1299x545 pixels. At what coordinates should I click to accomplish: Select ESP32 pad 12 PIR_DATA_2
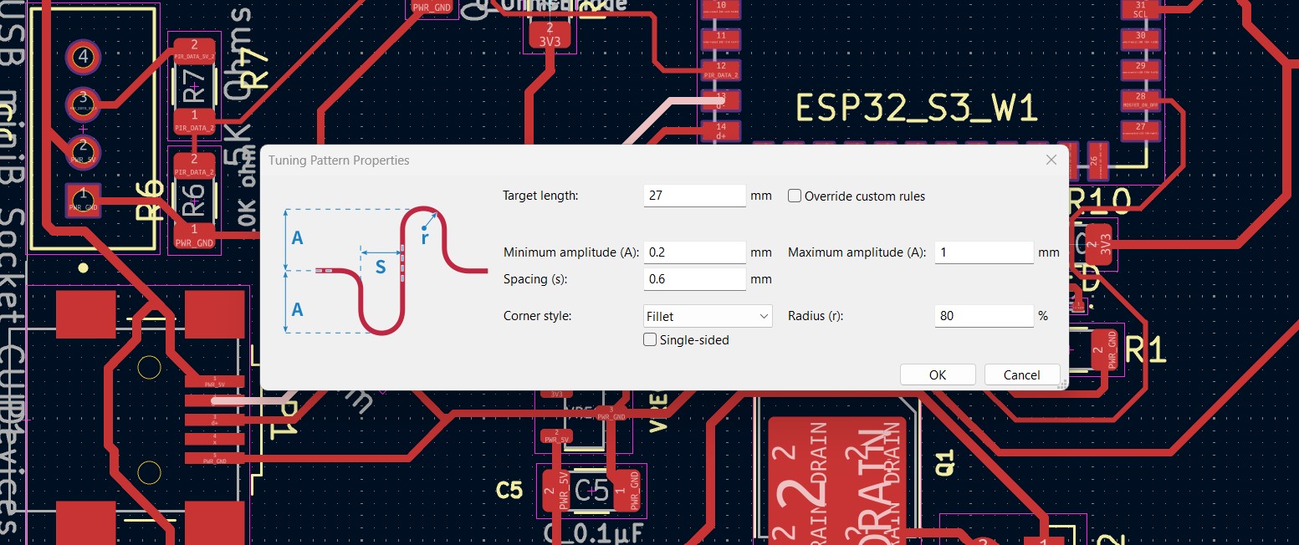(x=721, y=69)
